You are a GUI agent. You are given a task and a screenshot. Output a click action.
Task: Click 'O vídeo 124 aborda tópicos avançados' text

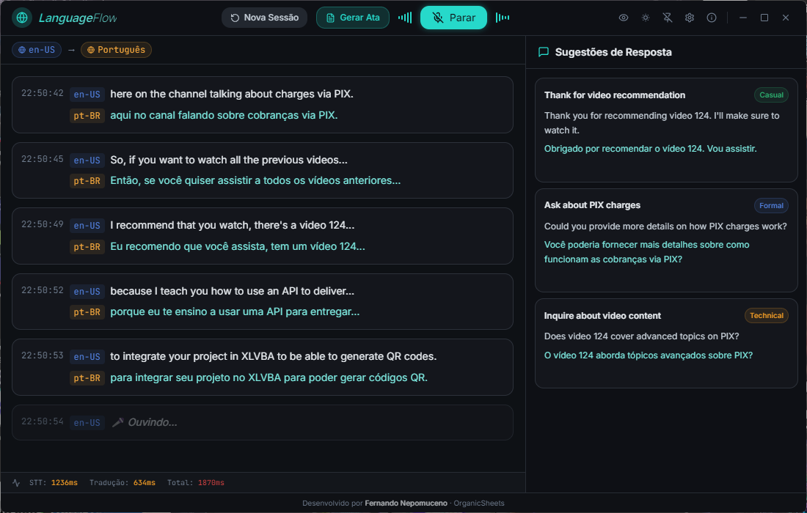[x=648, y=355]
